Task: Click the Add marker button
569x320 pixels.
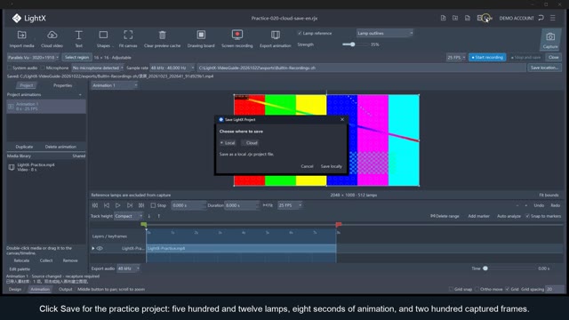Action: click(x=478, y=216)
